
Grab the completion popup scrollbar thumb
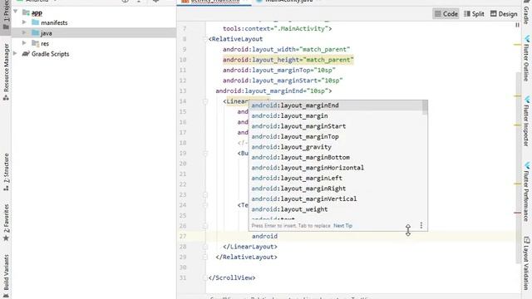425,107
